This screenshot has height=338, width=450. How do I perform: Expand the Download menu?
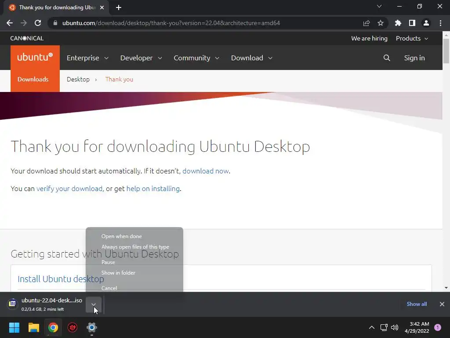coord(252,58)
